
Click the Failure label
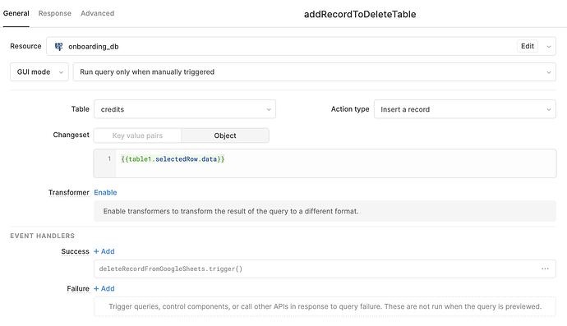[x=78, y=288]
